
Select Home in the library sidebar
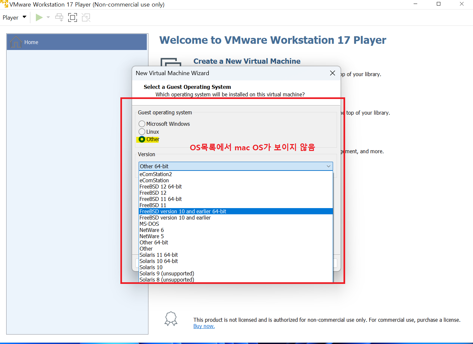(x=77, y=42)
